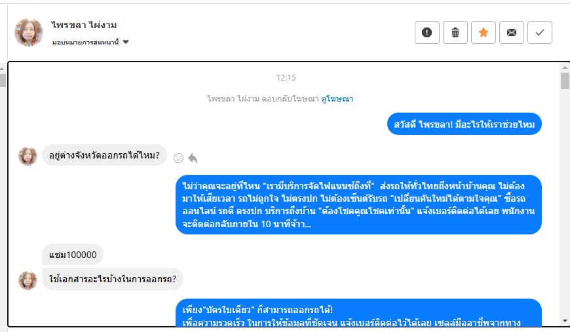The width and height of the screenshot is (570, 332).
Task: Mark conversation done with checkmark button
Action: click(539, 32)
